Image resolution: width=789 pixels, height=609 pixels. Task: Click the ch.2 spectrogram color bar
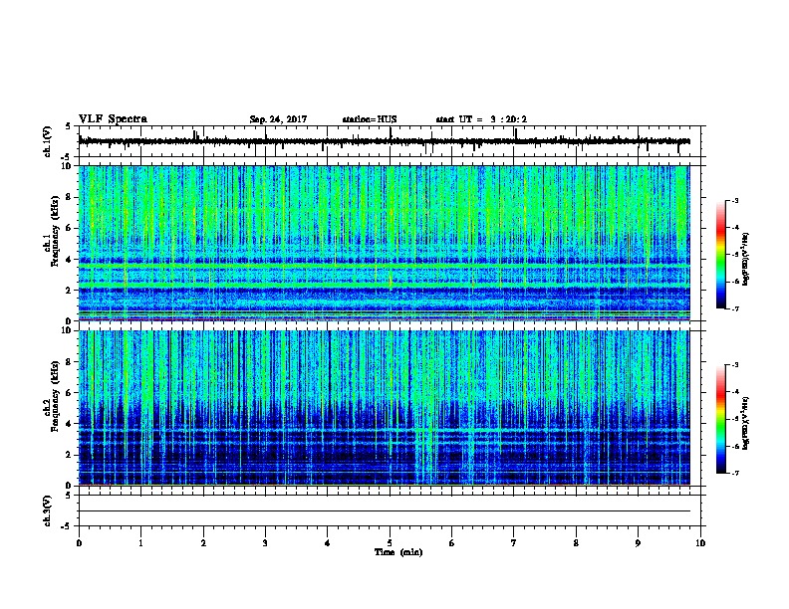tap(720, 419)
